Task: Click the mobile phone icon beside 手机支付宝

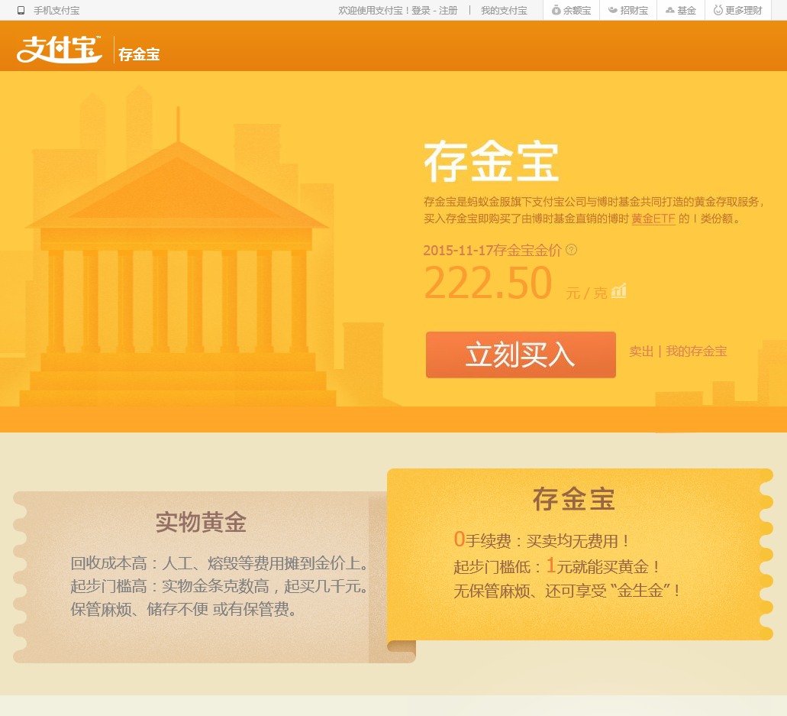Action: click(x=21, y=11)
